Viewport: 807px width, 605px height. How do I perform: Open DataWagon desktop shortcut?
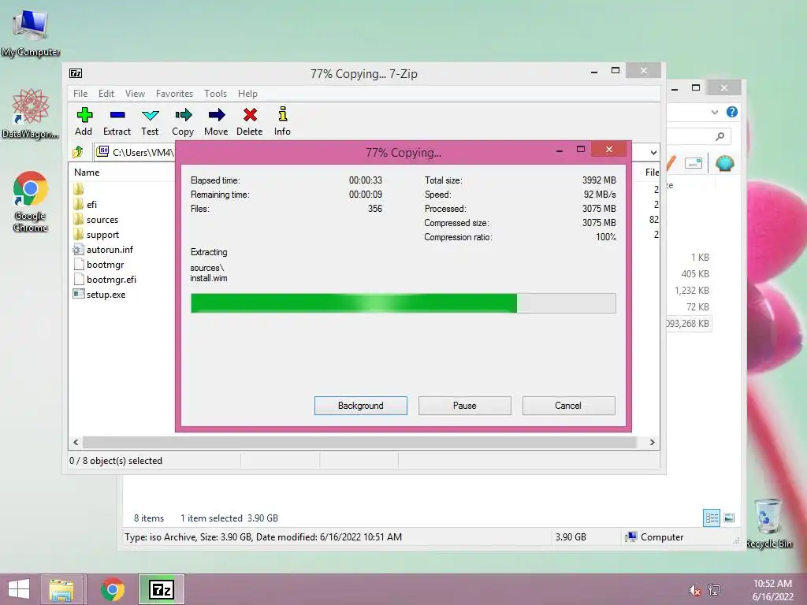[31, 113]
